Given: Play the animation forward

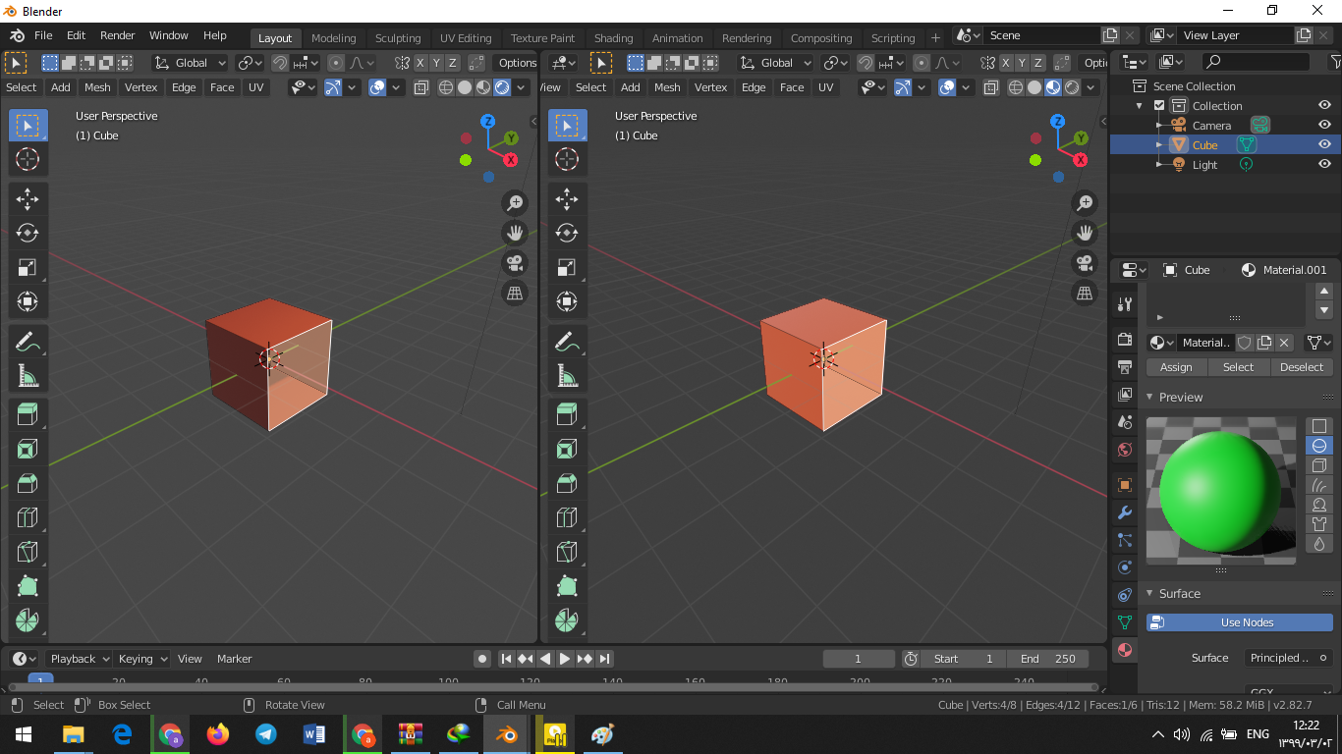Looking at the screenshot, I should pos(565,659).
